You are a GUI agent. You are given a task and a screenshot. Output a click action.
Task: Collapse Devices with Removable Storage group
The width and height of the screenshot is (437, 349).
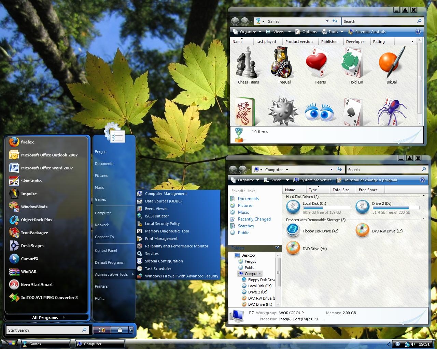pos(424,219)
